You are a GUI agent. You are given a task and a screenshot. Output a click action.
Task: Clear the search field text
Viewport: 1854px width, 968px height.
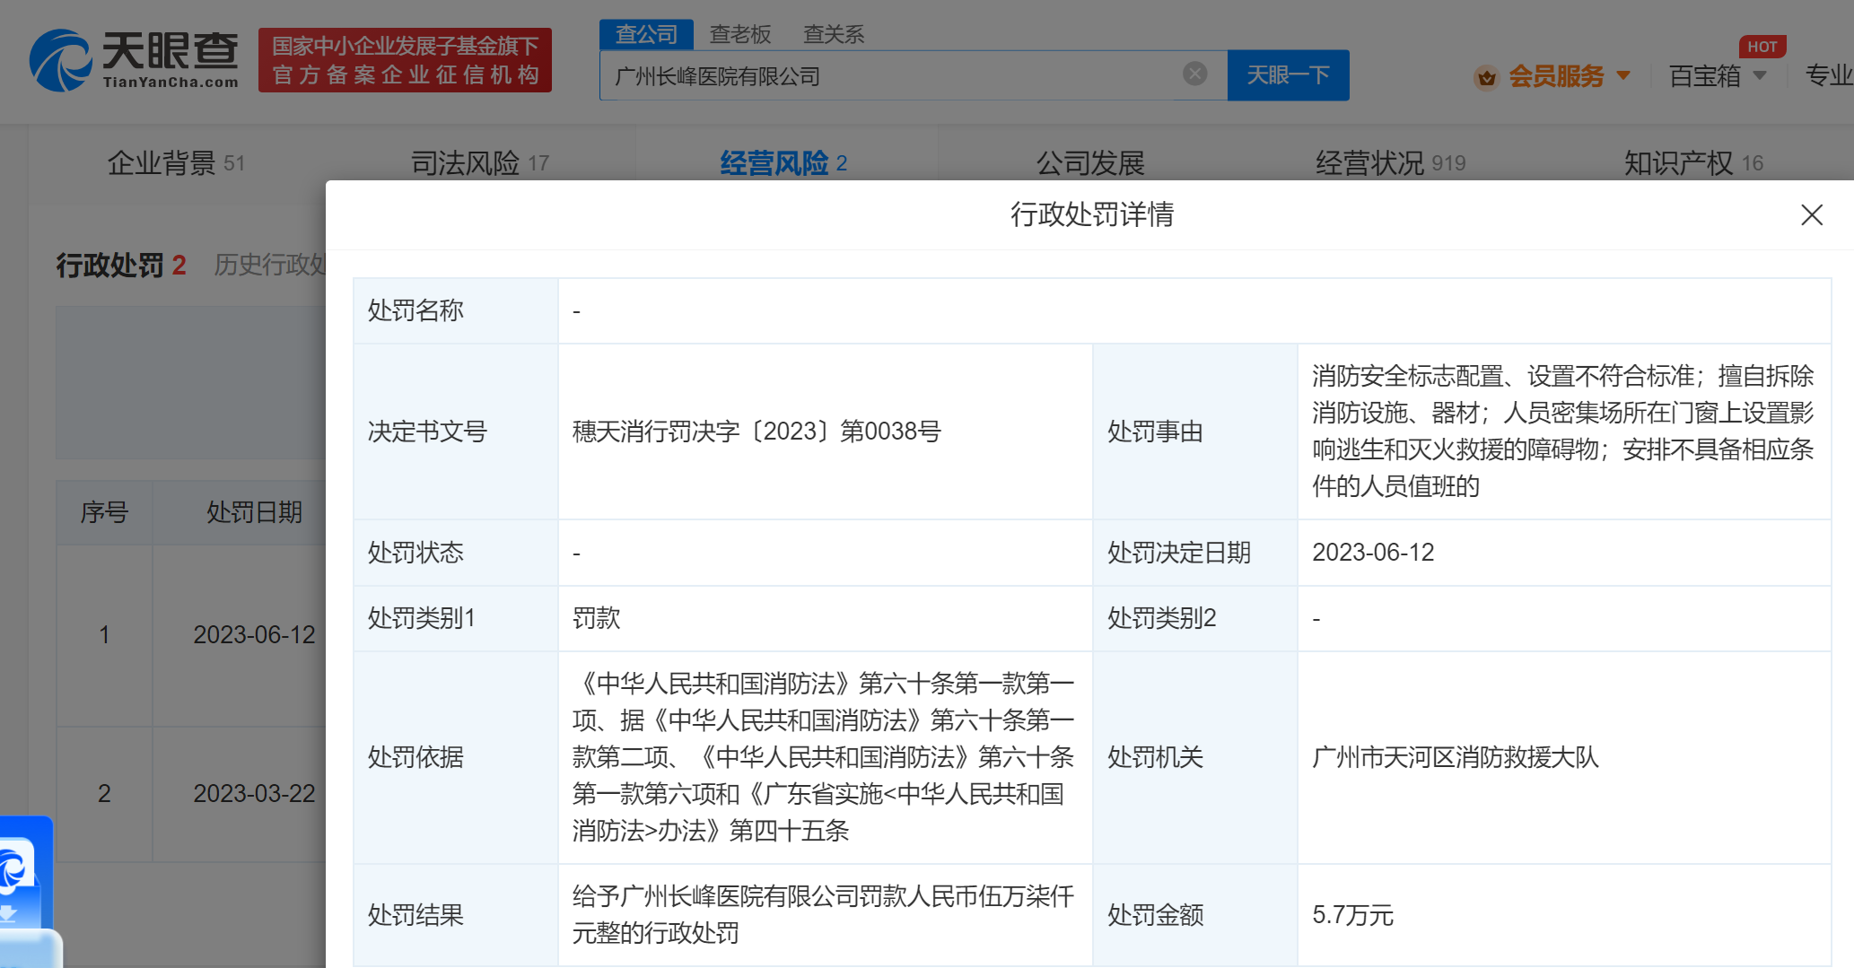pyautogui.click(x=1194, y=74)
